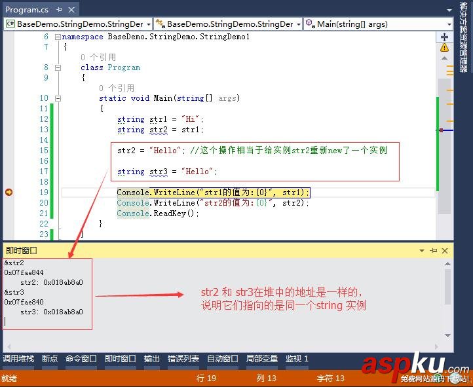Click the C# project icon in navigation bar

[10, 24]
